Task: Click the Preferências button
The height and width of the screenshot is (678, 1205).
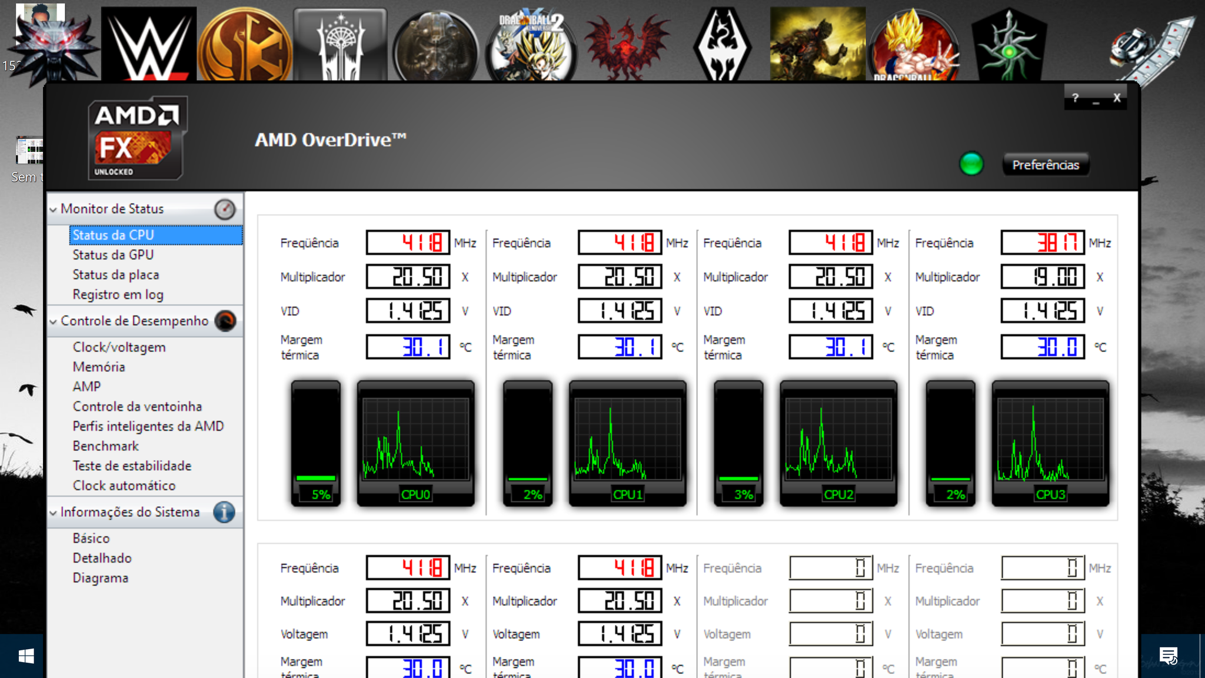Action: coord(1046,165)
